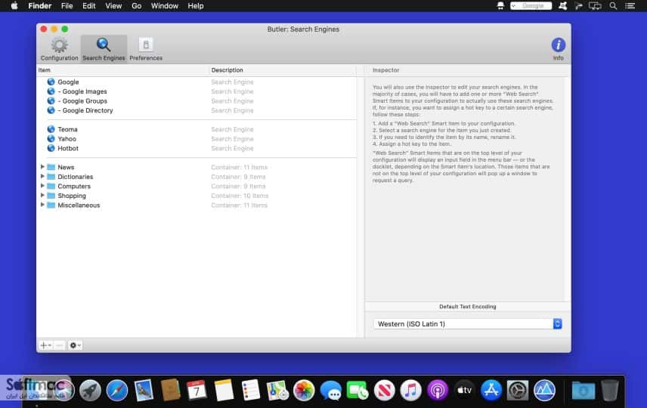Open the Window menu
The image size is (647, 408).
pos(164,6)
